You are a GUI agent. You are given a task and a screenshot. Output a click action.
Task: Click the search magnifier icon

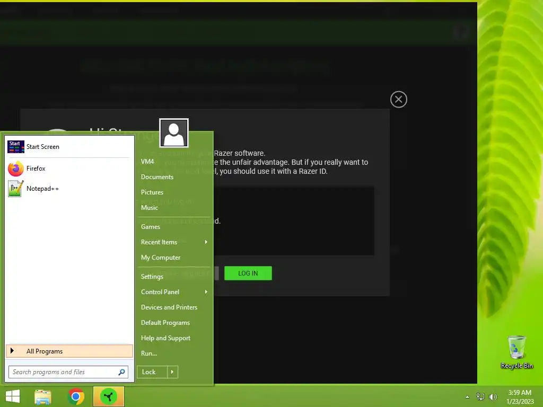coord(121,372)
